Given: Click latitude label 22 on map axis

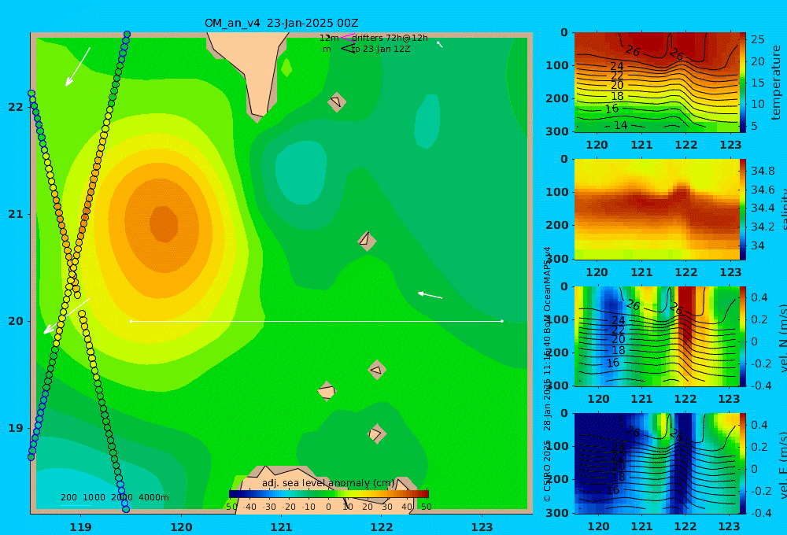Looking at the screenshot, I should 16,107.
